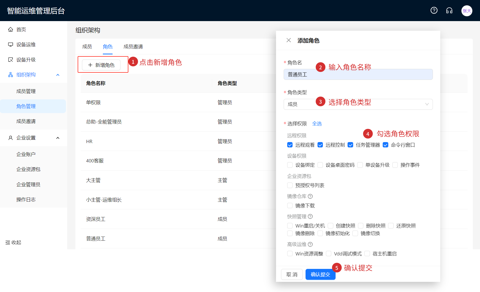Enable the Win重启/关机 checkbox
The height and width of the screenshot is (292, 480).
290,226
